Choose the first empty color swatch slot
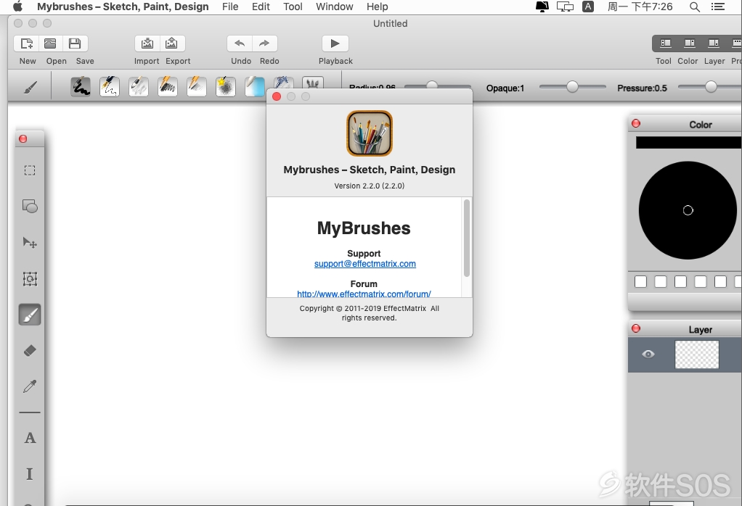 (x=641, y=281)
